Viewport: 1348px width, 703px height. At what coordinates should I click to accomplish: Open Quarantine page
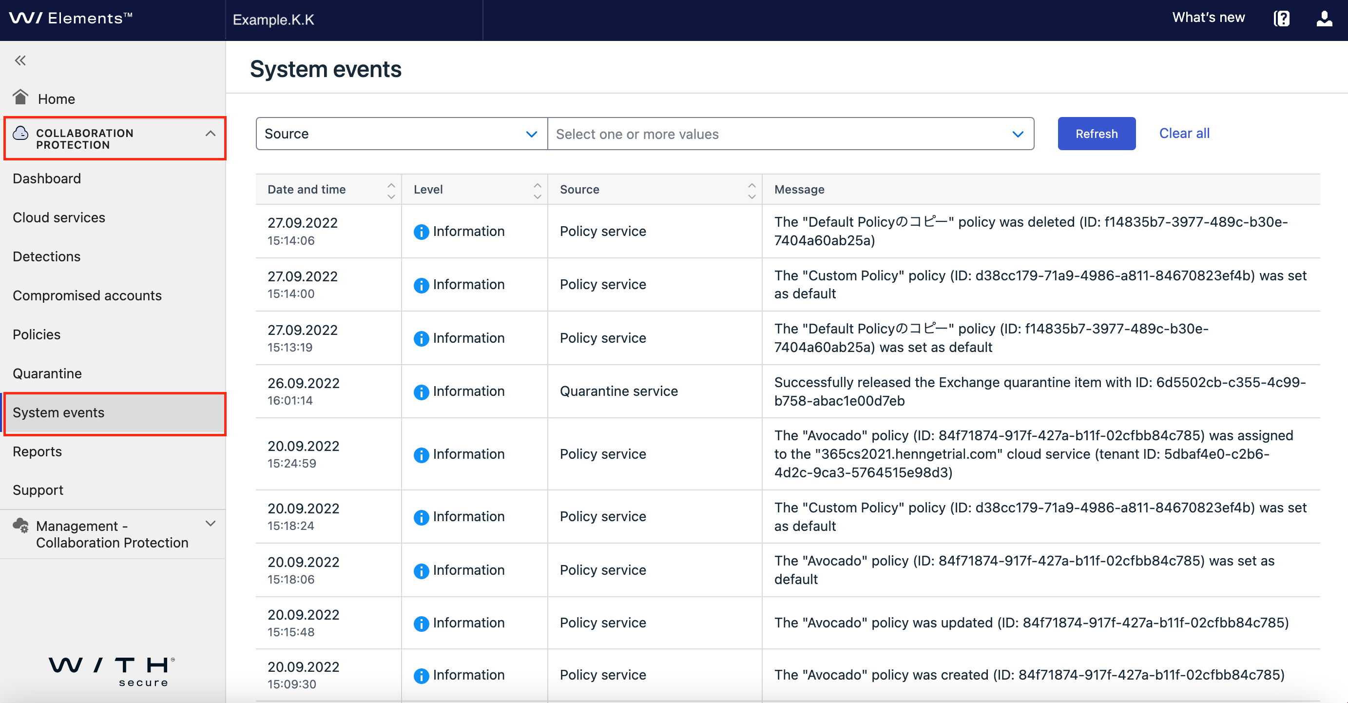(x=47, y=373)
